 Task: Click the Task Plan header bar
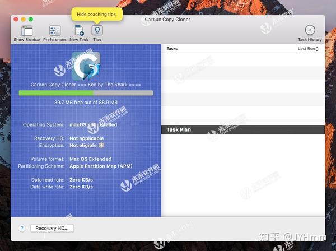point(243,129)
